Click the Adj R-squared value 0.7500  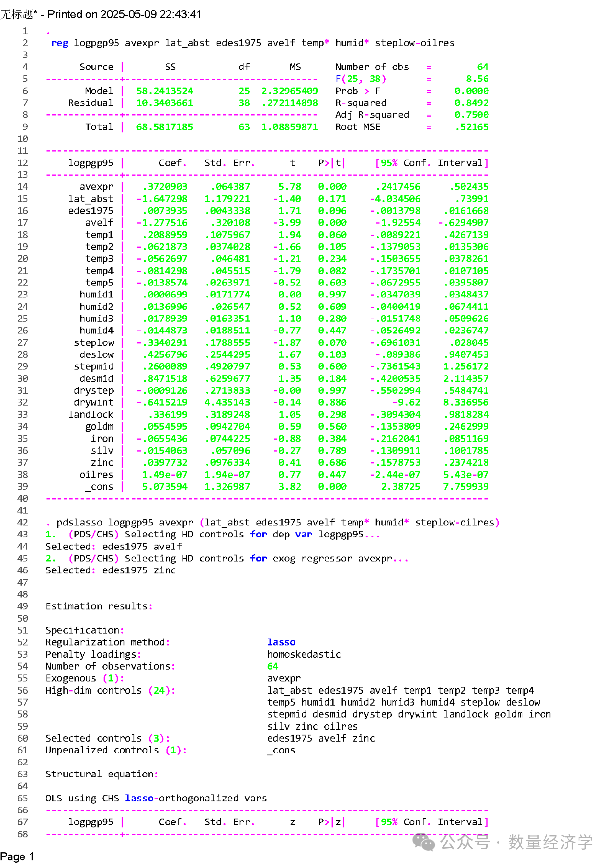pos(472,115)
